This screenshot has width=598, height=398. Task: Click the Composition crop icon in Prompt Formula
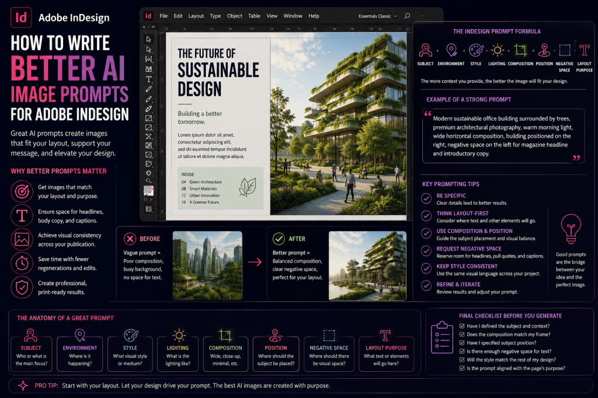pos(520,50)
